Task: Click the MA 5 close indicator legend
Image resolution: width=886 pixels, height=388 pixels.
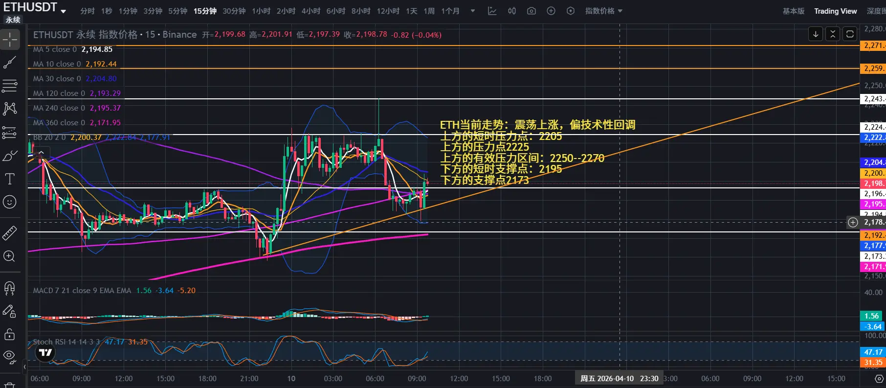Action: point(73,49)
